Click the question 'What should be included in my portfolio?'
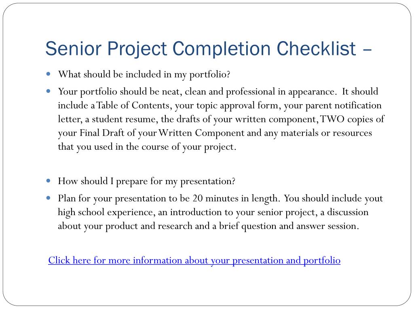This screenshot has width=414, height=310. tap(144, 75)
